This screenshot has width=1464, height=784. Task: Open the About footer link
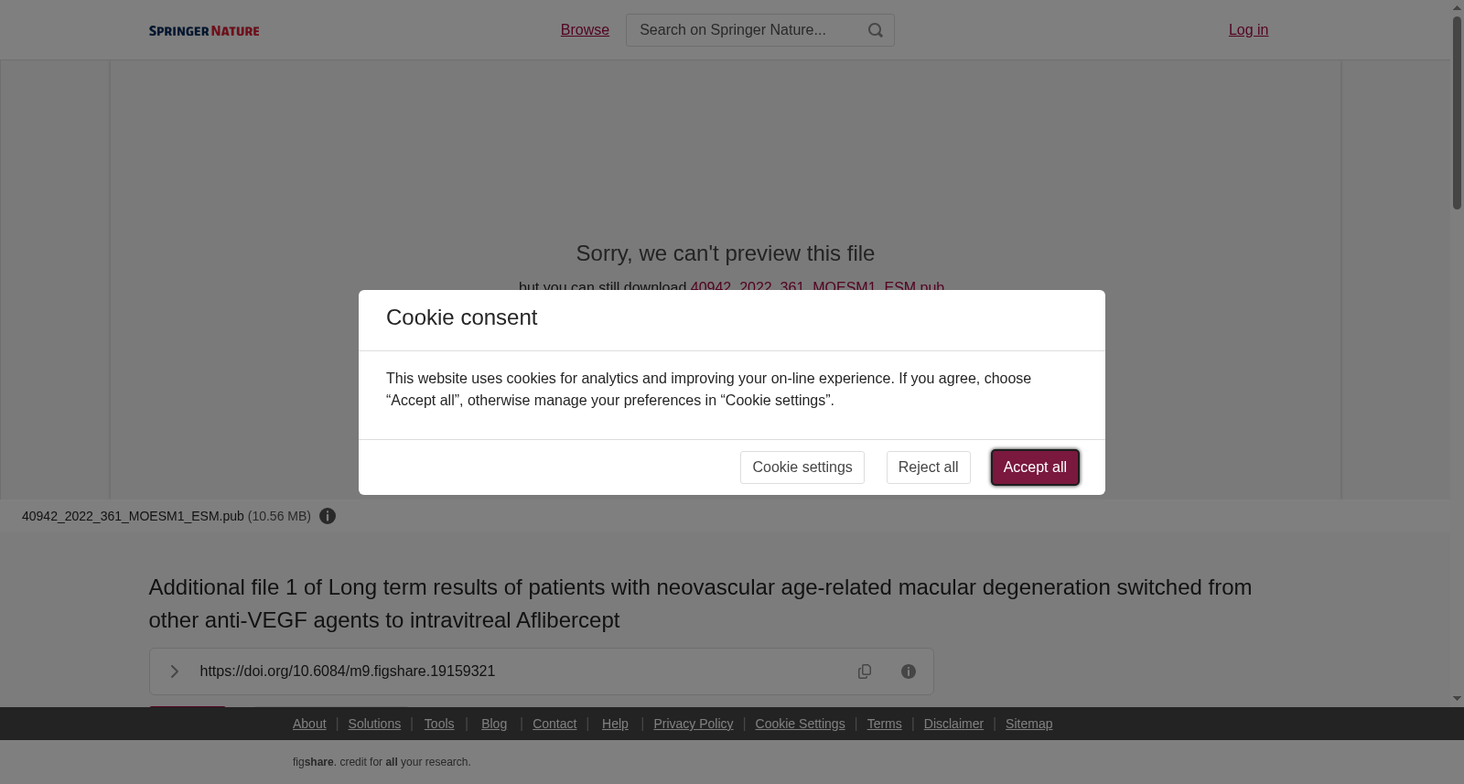309,724
